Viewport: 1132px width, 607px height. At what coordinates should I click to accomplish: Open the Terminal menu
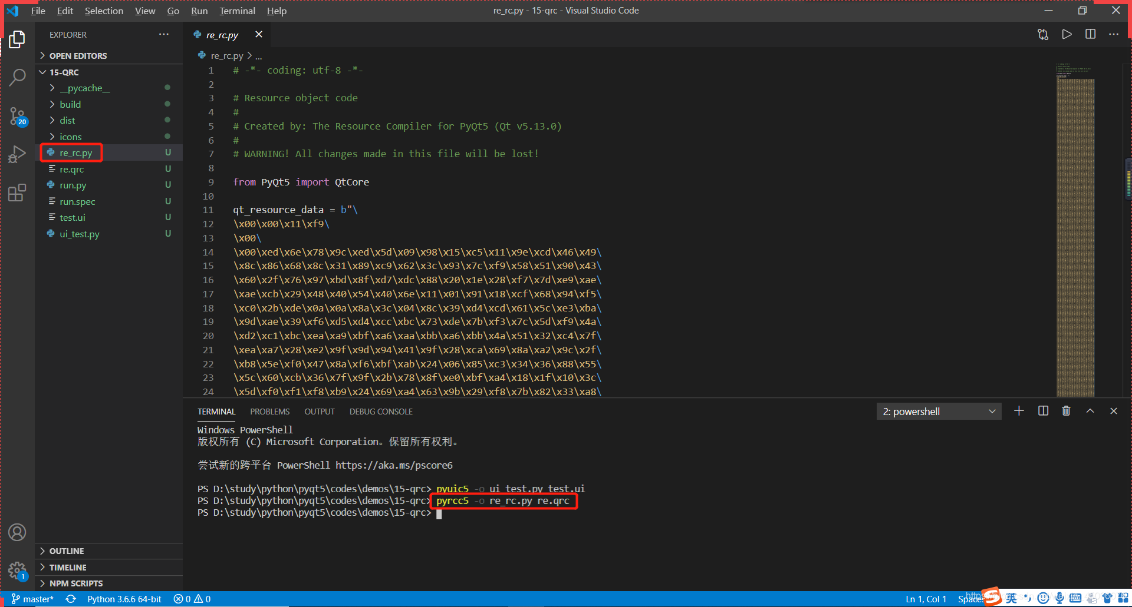(x=238, y=11)
